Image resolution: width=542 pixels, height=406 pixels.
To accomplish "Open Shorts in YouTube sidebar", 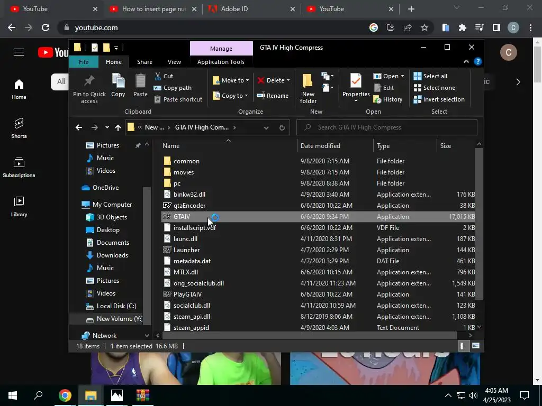I will pyautogui.click(x=19, y=128).
